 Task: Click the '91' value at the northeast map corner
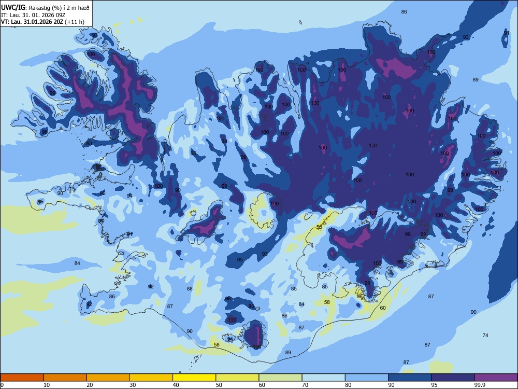pos(507,33)
